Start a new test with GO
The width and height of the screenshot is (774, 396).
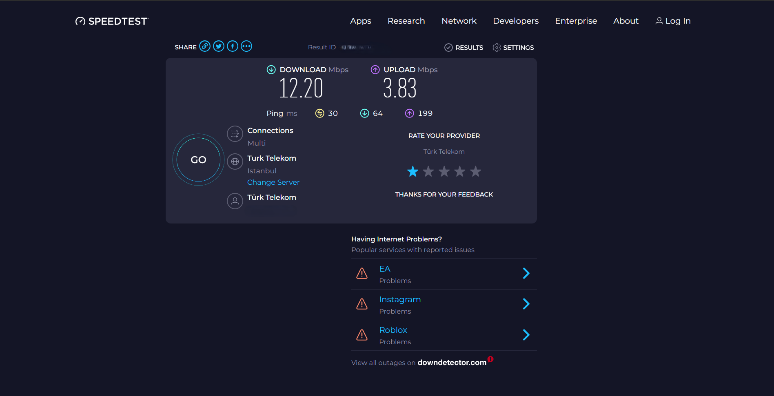point(199,160)
